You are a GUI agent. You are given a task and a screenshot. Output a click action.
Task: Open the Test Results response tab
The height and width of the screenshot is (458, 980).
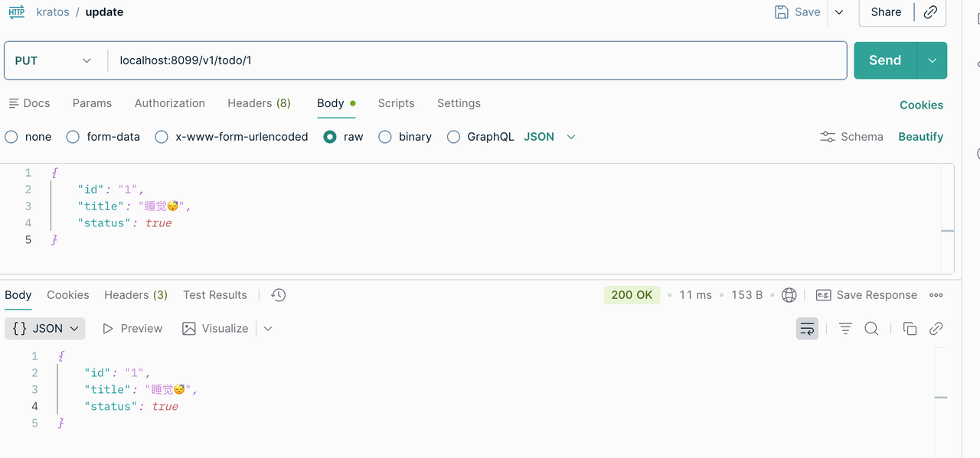[215, 295]
